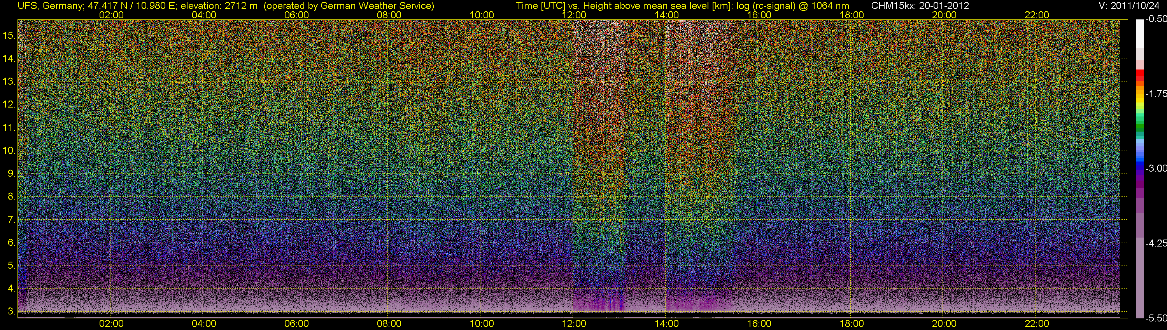This screenshot has height=330, width=1167.
Task: Click "10:00" on the top time axis
Action: (x=482, y=15)
